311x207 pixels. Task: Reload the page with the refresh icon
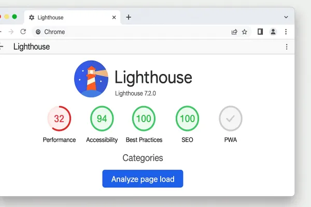pyautogui.click(x=23, y=32)
